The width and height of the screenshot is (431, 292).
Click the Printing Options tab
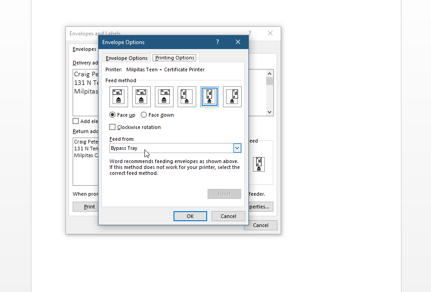tap(175, 58)
